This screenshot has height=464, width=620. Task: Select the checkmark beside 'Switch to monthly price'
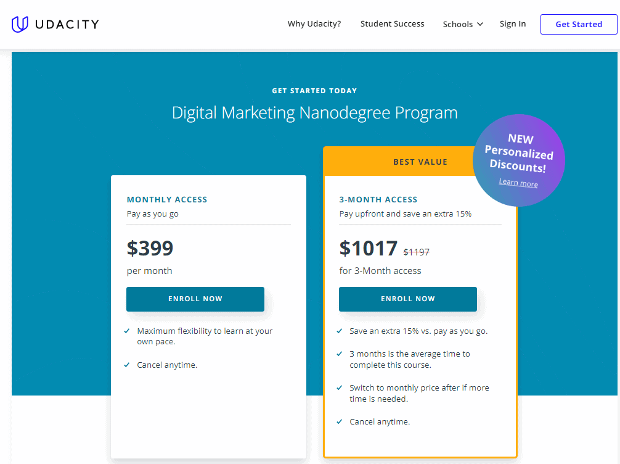340,387
